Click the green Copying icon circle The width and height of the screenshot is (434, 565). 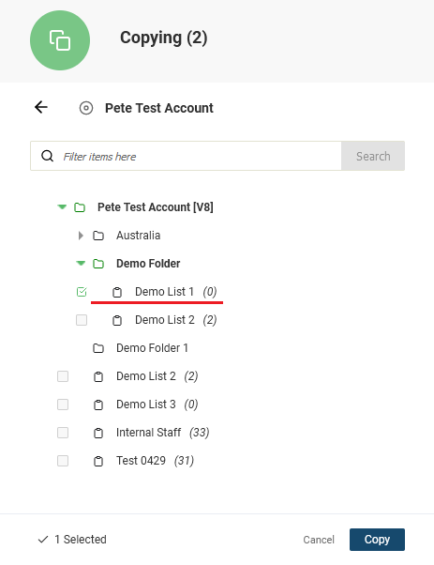60,40
